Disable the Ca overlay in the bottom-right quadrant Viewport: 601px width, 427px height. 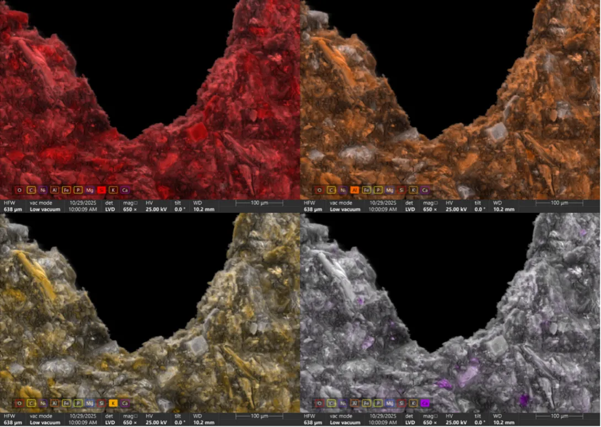point(425,403)
